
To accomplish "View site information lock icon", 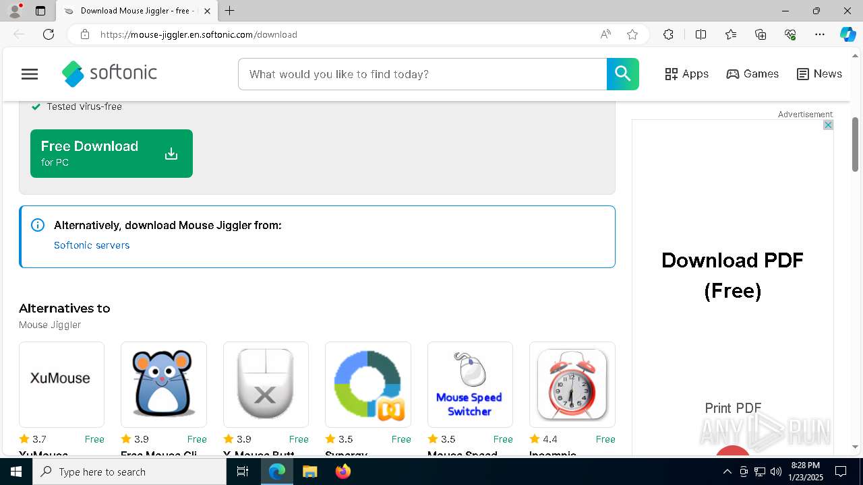I will [85, 34].
